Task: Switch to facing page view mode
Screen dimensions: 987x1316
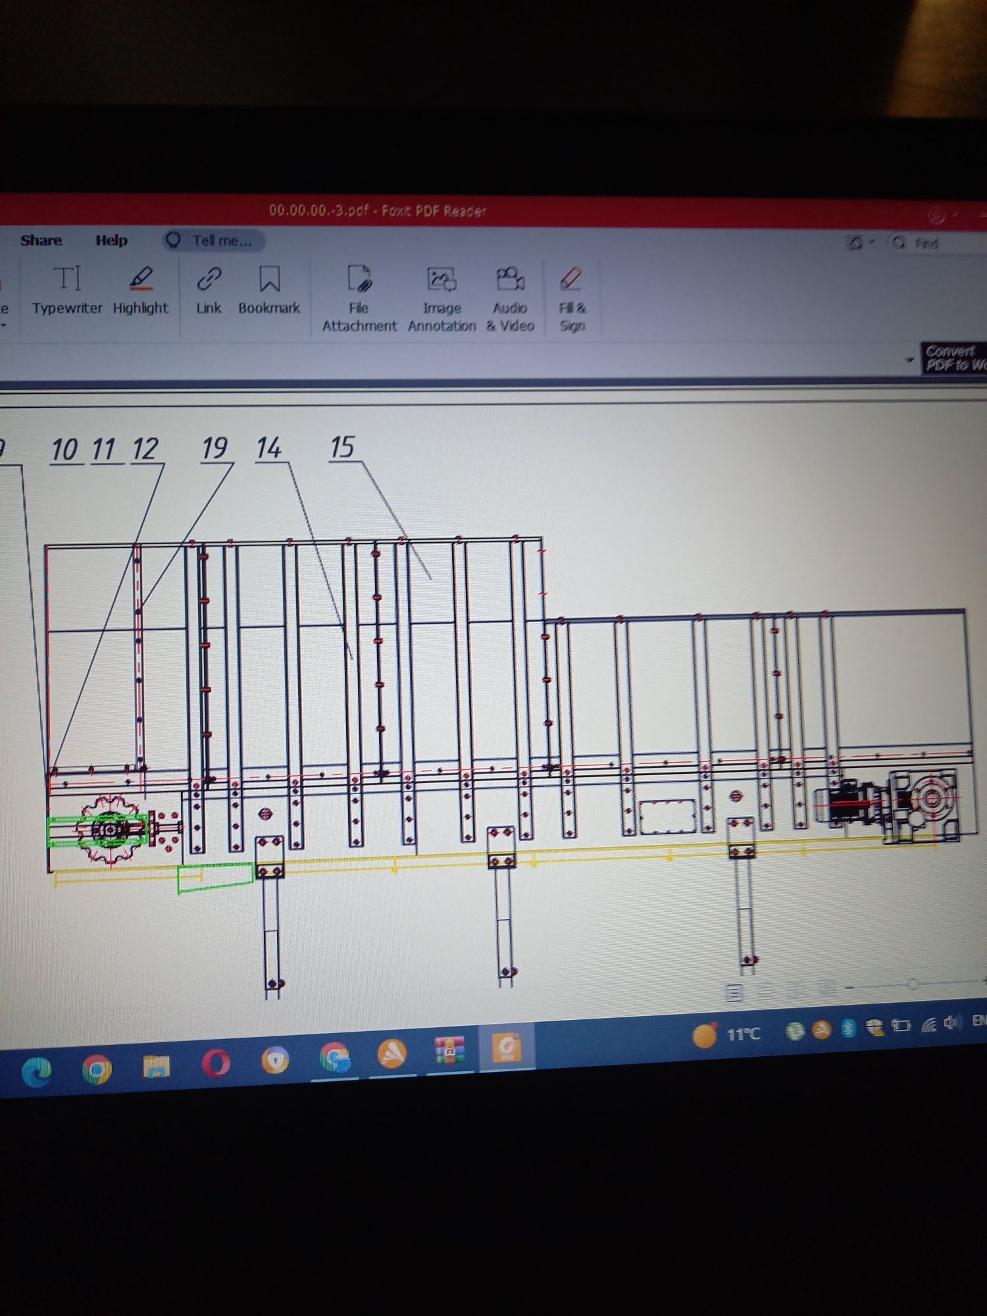Action: tap(796, 989)
